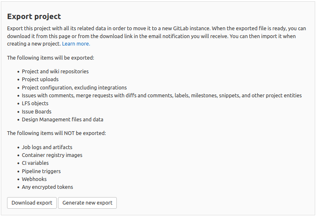
Task: Click 'will NOT be exported' text line
Action: click(x=56, y=133)
